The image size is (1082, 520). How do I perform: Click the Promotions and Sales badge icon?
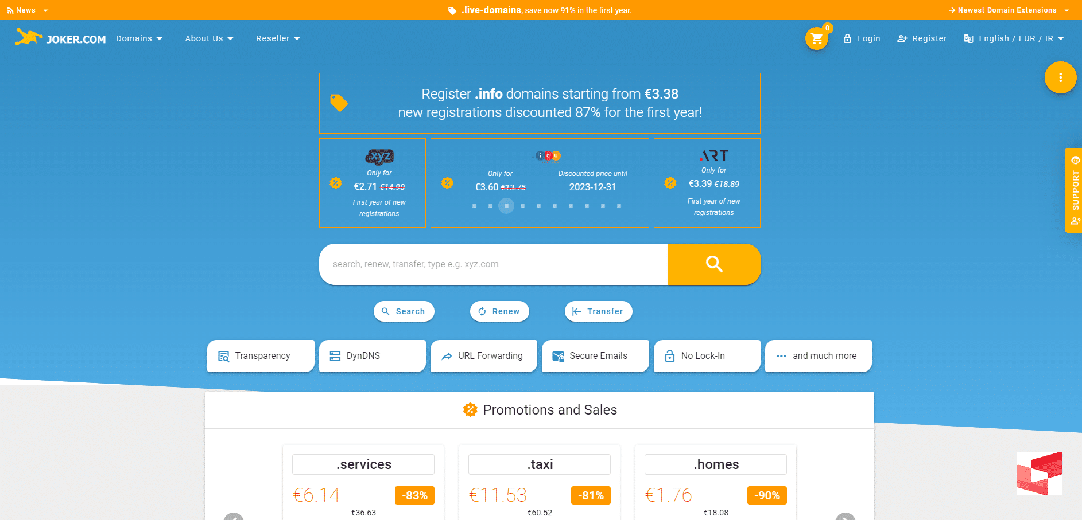tap(470, 409)
